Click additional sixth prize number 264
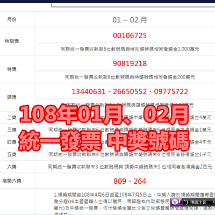The width and height of the screenshot is (215, 215). click(x=140, y=181)
